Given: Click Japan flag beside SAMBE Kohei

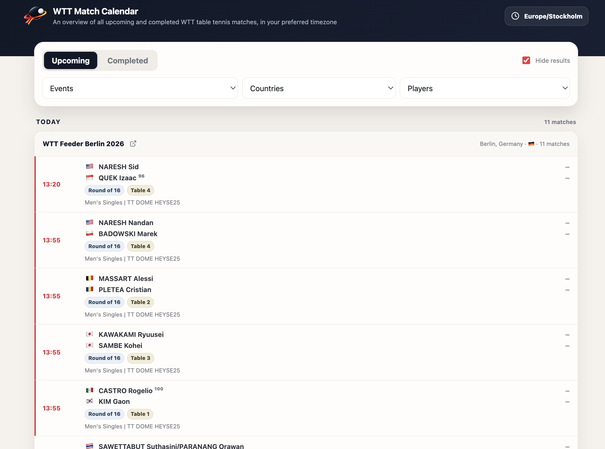Looking at the screenshot, I should tap(89, 345).
